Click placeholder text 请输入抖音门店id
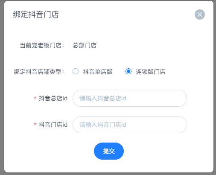The height and width of the screenshot is (175, 216). coord(103,125)
